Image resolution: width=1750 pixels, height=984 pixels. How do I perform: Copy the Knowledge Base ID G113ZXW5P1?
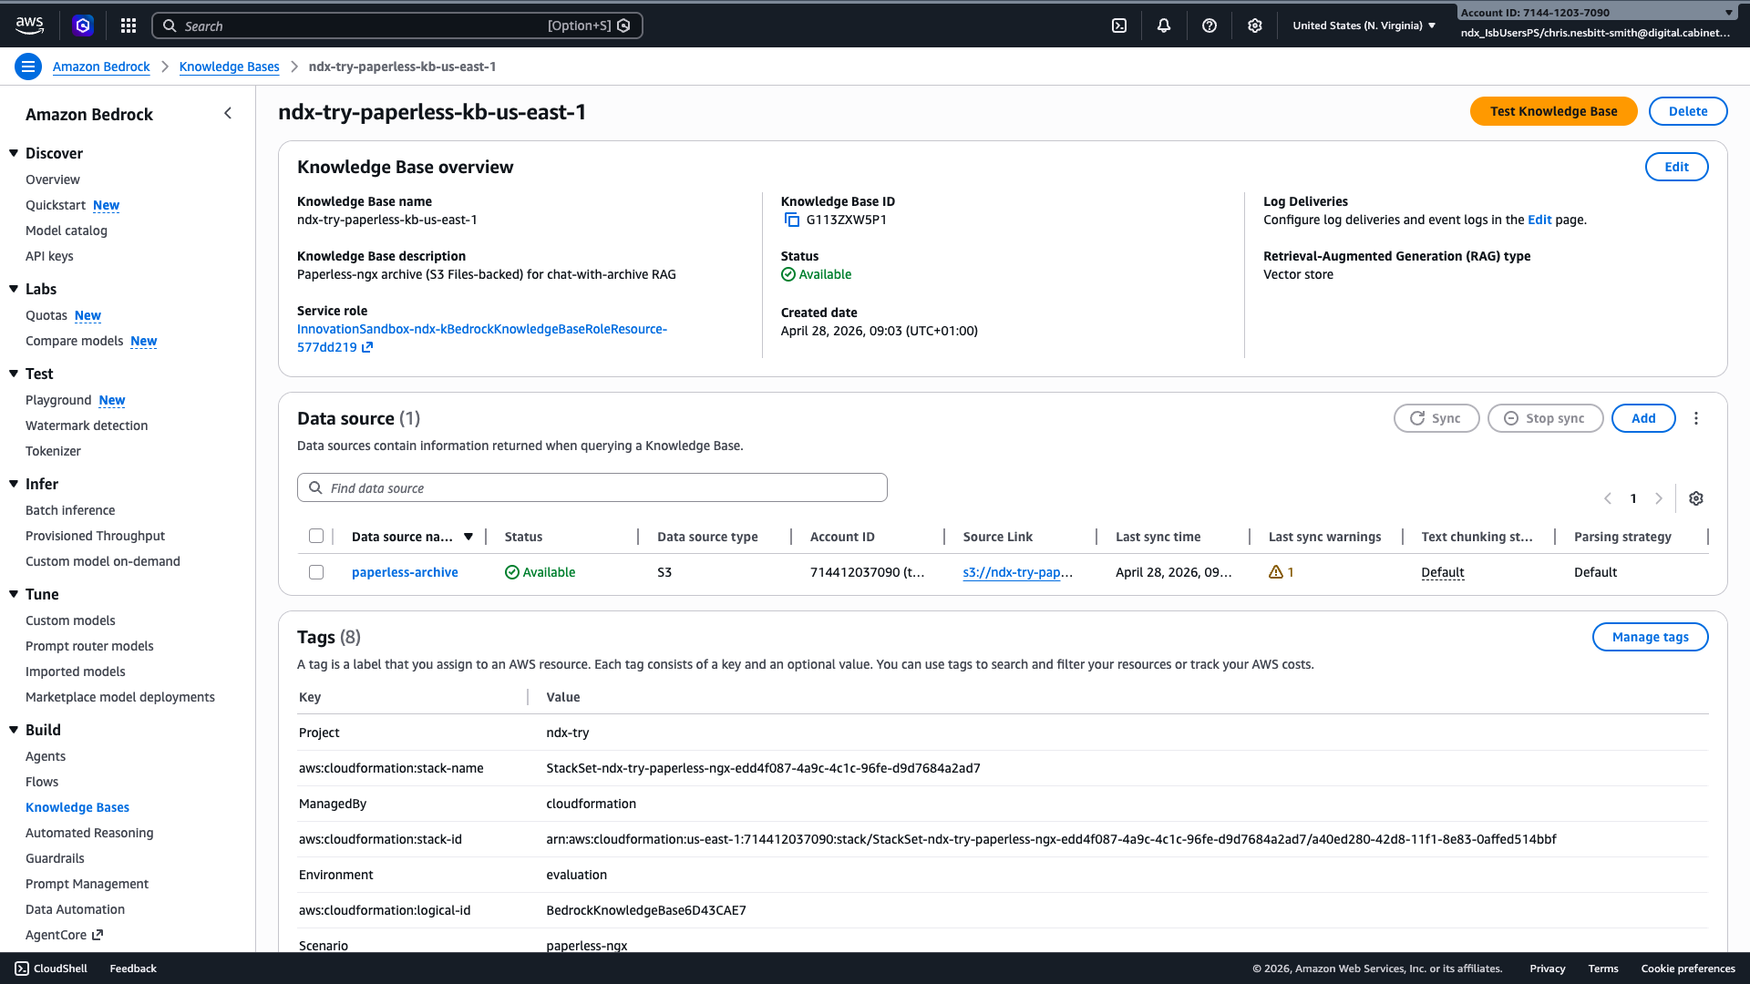coord(792,220)
